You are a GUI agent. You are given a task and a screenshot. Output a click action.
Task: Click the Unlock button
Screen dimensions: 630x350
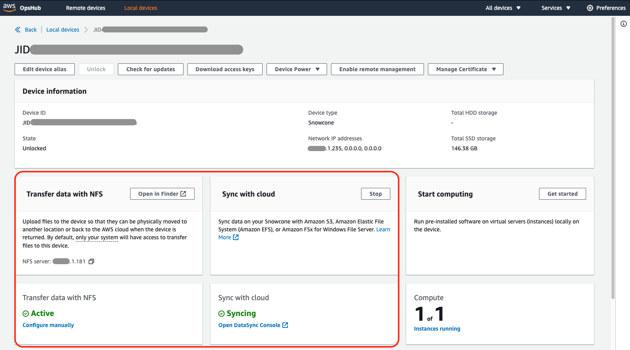pyautogui.click(x=96, y=69)
